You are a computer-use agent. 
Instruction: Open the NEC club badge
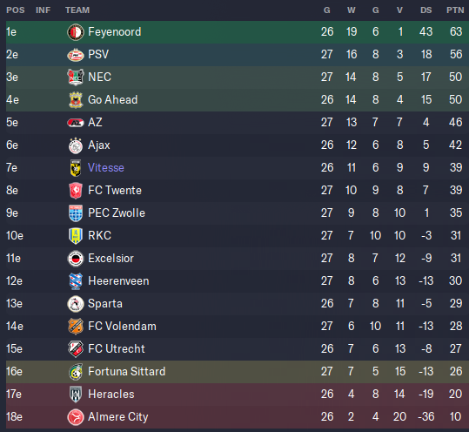76,78
